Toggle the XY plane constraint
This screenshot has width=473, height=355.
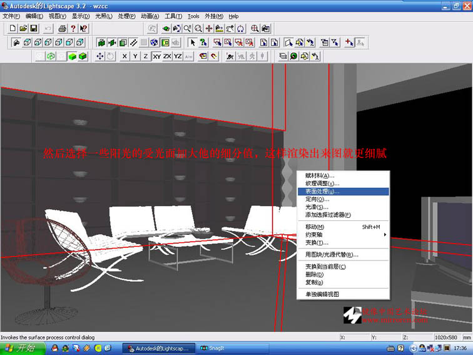click(x=156, y=56)
